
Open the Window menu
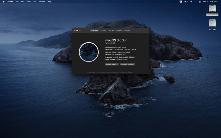tap(42, 2)
